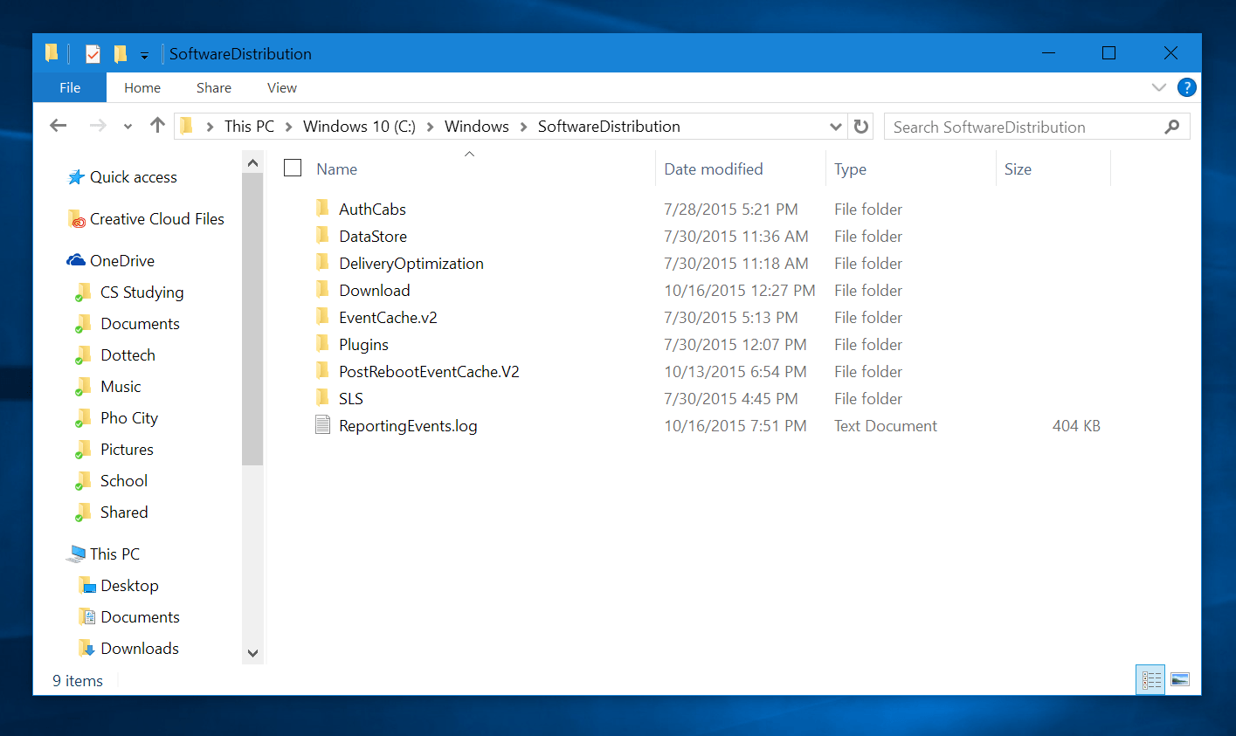Click the Forward navigation arrow

[98, 126]
